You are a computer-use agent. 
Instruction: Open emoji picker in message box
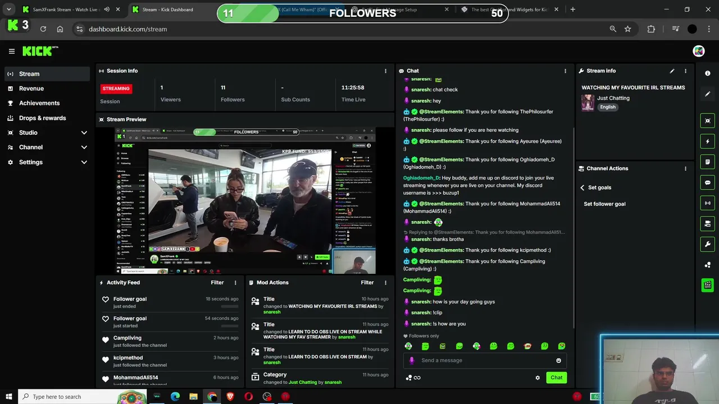point(558,360)
